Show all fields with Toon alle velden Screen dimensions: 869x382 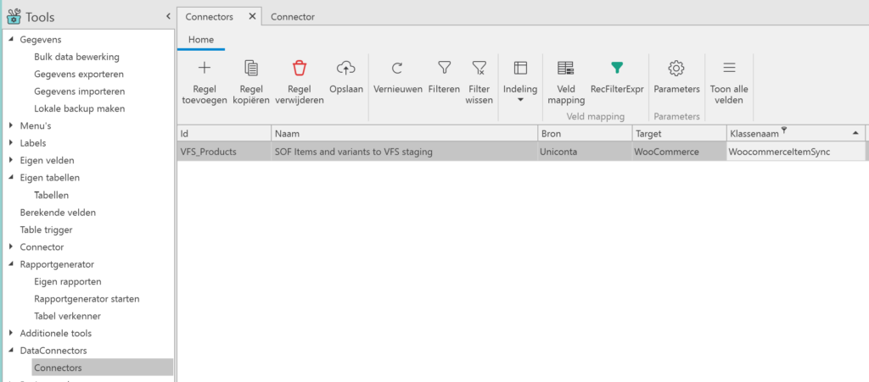728,69
